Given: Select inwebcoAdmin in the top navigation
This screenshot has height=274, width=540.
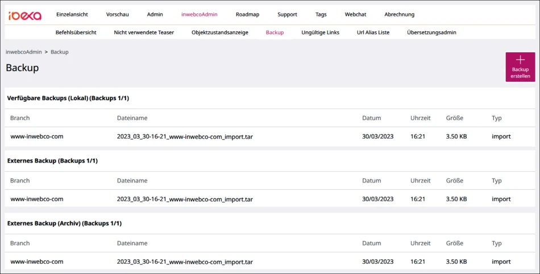Looking at the screenshot, I should [x=199, y=14].
